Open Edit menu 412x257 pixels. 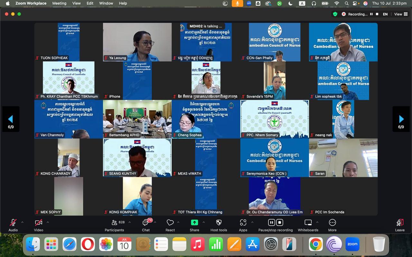[90, 3]
